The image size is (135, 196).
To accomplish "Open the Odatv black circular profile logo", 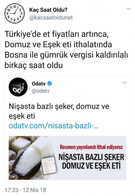I will (18, 87).
